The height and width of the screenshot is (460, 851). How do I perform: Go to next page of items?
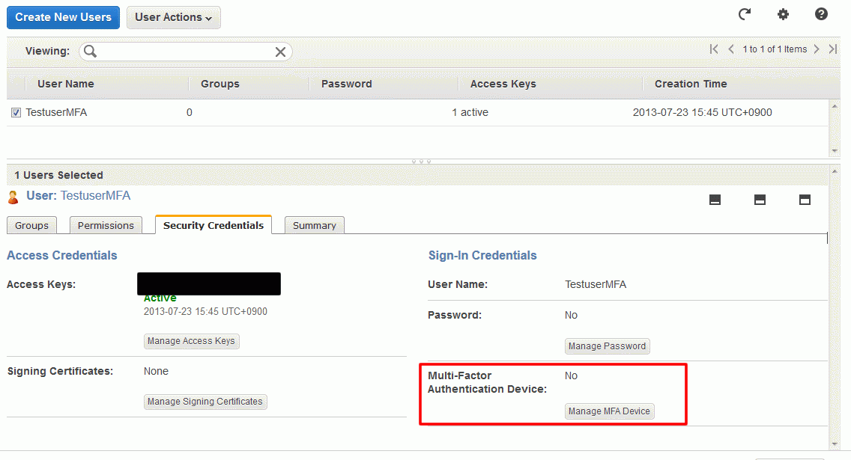[817, 49]
